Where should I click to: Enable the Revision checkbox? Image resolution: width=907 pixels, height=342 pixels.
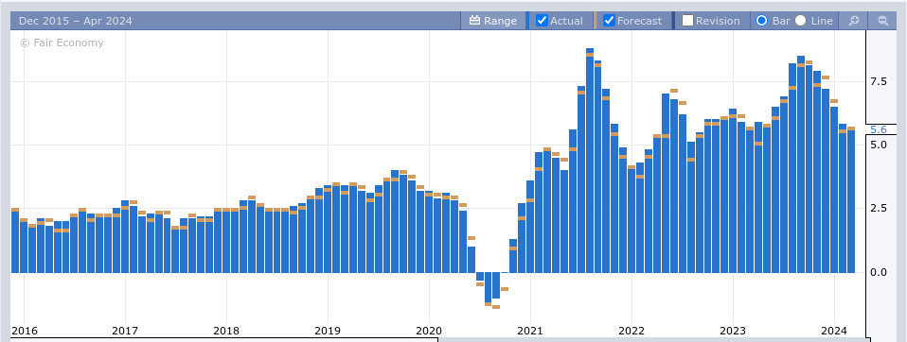(x=687, y=21)
